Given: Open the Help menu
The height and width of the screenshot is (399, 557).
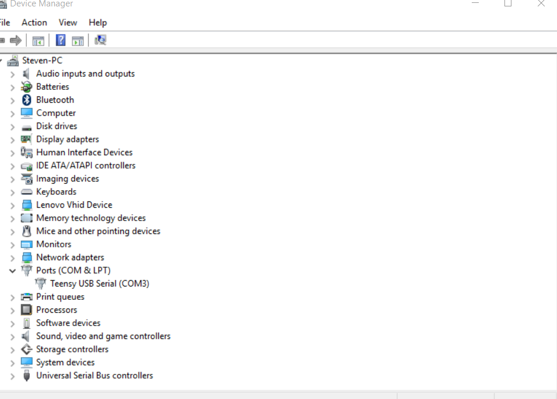Looking at the screenshot, I should point(98,23).
